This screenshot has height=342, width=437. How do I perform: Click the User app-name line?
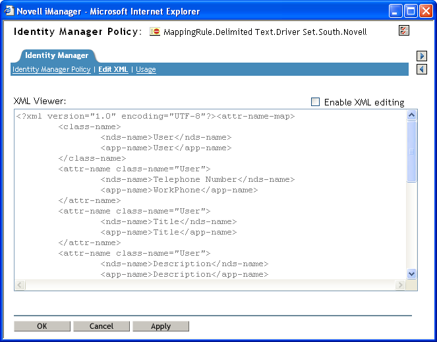(x=166, y=148)
